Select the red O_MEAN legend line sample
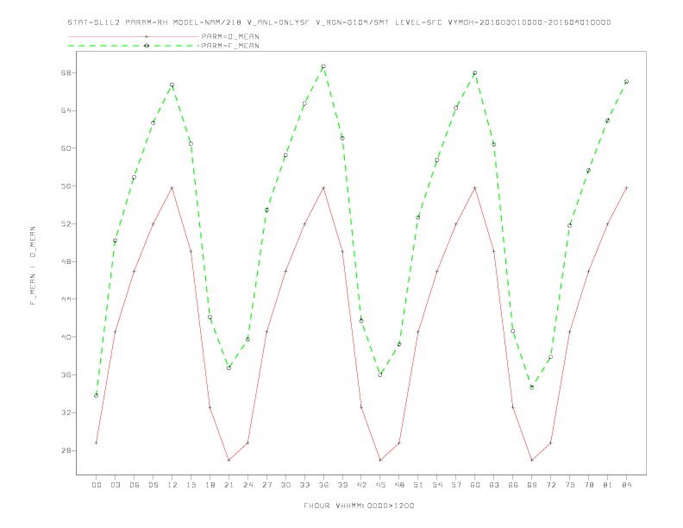The height and width of the screenshot is (528, 683). pyautogui.click(x=134, y=36)
